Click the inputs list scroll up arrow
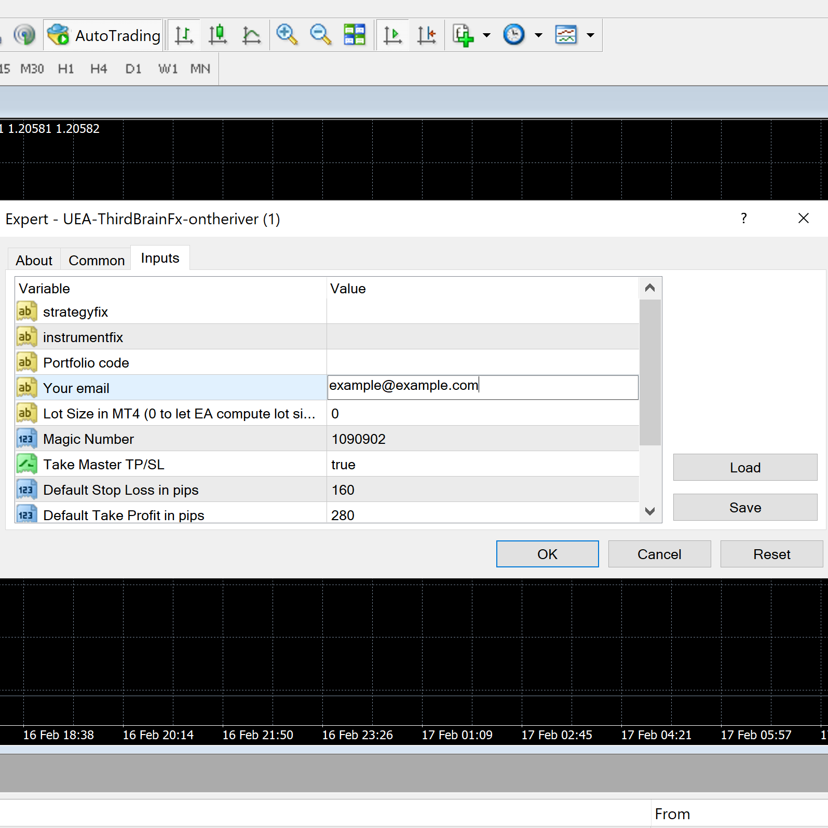The width and height of the screenshot is (828, 828). (650, 288)
